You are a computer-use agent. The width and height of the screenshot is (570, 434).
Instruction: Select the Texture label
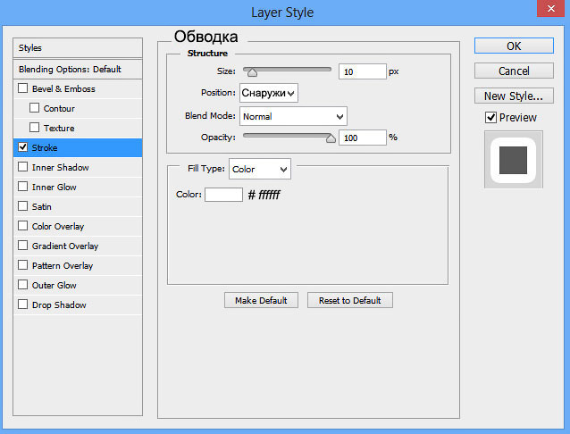pyautogui.click(x=59, y=129)
